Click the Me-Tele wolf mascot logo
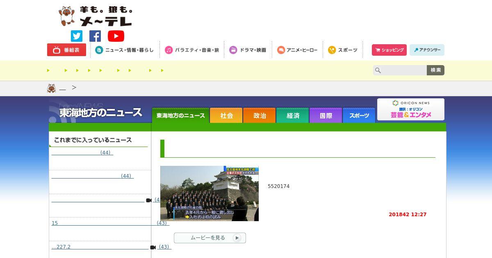 (95, 16)
